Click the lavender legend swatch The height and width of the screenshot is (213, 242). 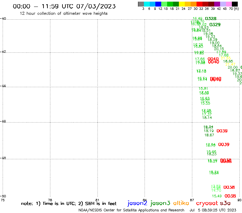[x=223, y=4]
